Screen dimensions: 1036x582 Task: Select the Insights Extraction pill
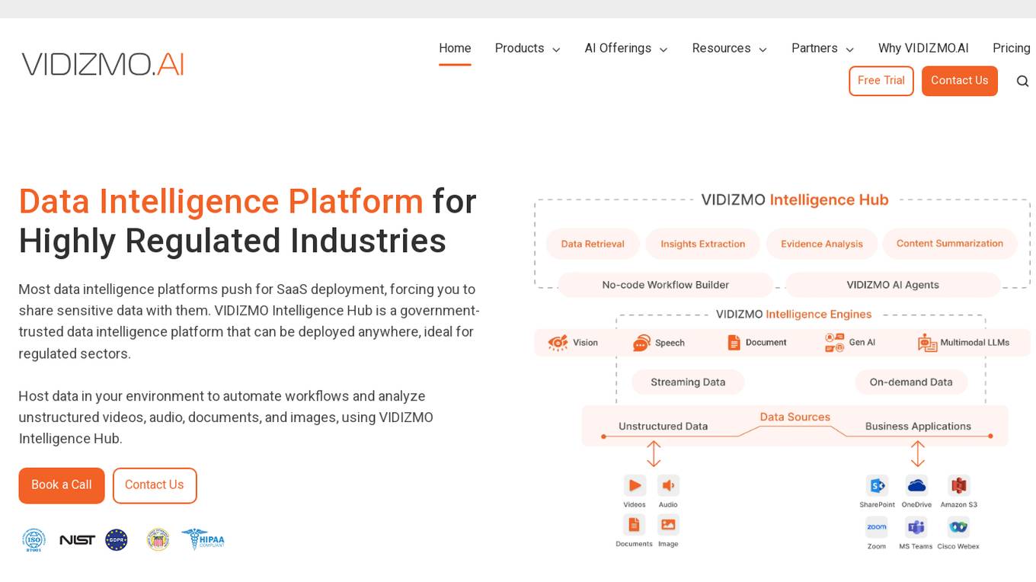pyautogui.click(x=702, y=244)
